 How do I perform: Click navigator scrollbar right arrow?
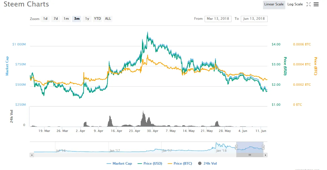tap(265, 155)
